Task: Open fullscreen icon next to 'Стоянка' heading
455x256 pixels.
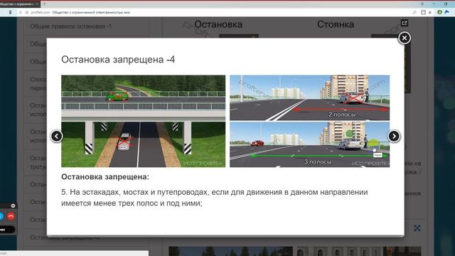Action: [405, 23]
